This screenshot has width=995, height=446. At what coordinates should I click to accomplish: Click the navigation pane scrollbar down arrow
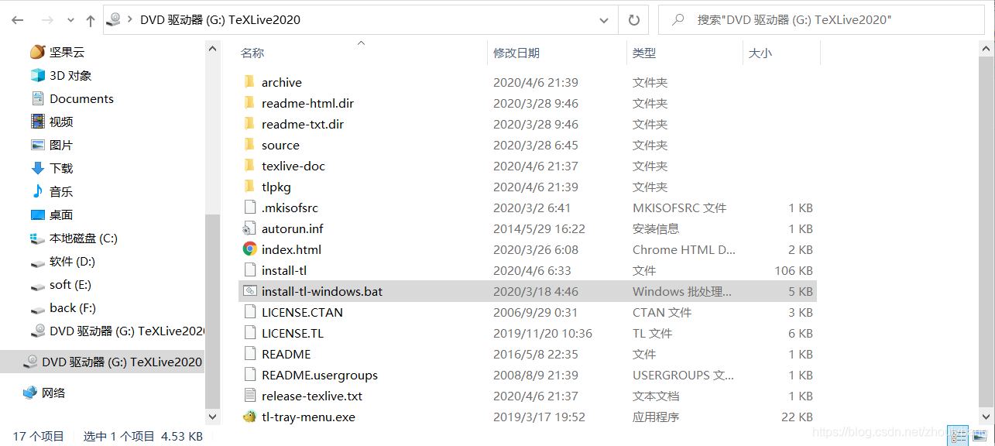[213, 417]
